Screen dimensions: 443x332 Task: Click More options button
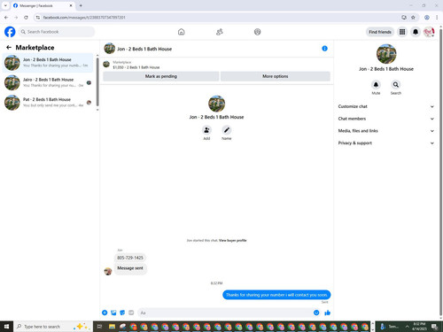point(276,76)
